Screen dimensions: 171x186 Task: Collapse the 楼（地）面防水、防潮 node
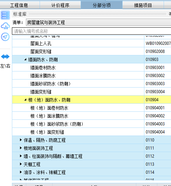pos(25,100)
